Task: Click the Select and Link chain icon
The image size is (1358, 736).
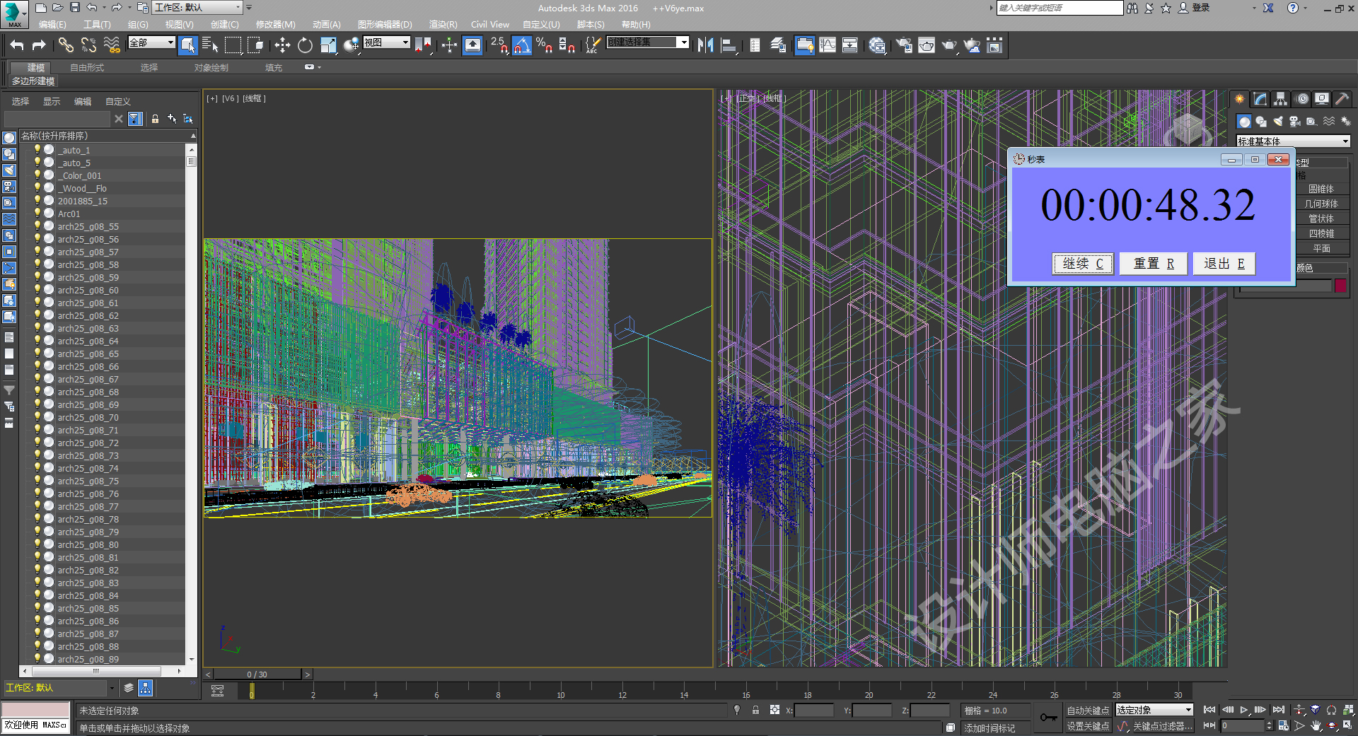Action: click(66, 46)
